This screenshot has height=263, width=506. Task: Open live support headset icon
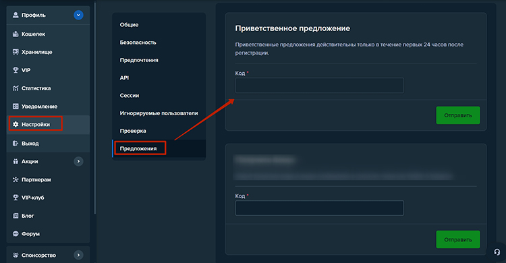pos(497,252)
